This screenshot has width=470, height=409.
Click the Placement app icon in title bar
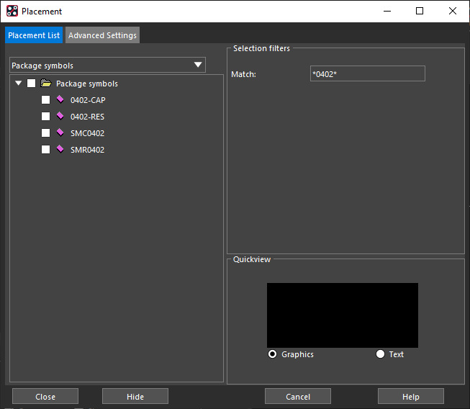(12, 11)
